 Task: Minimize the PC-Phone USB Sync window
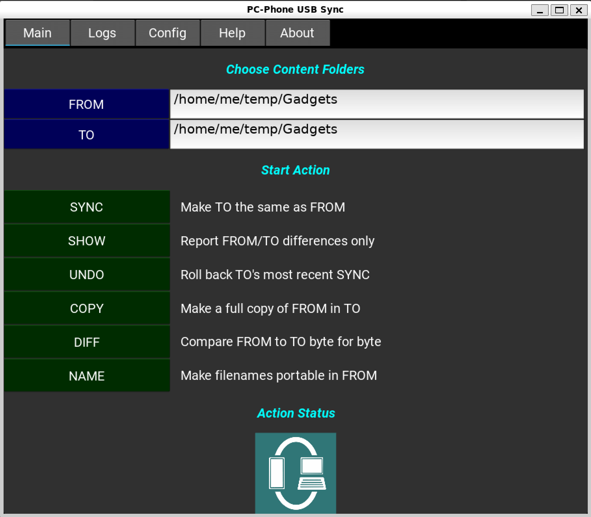(x=540, y=10)
